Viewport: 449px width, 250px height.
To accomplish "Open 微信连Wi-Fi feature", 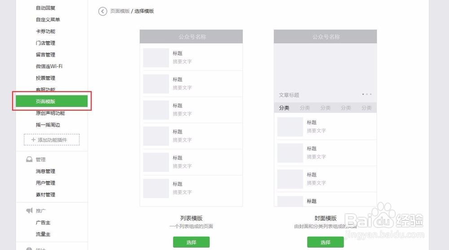I will pyautogui.click(x=49, y=66).
